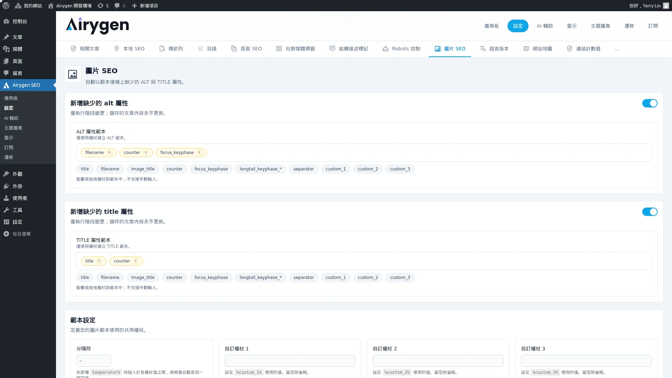Disable 新增缺少的 alt 屬性 toggle

tap(650, 103)
